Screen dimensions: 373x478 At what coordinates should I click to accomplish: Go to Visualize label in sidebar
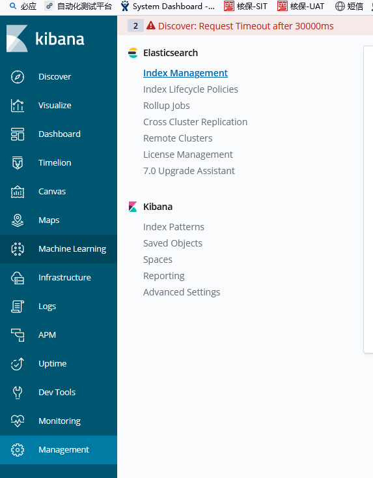click(x=55, y=106)
